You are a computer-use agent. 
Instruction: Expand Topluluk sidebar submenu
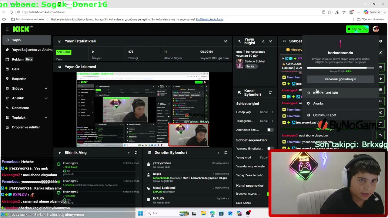[x=46, y=117]
